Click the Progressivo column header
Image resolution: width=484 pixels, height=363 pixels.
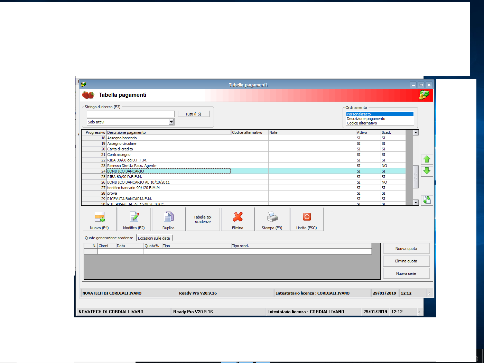(94, 132)
